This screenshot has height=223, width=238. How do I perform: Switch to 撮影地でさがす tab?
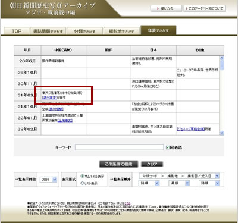coord(121,31)
